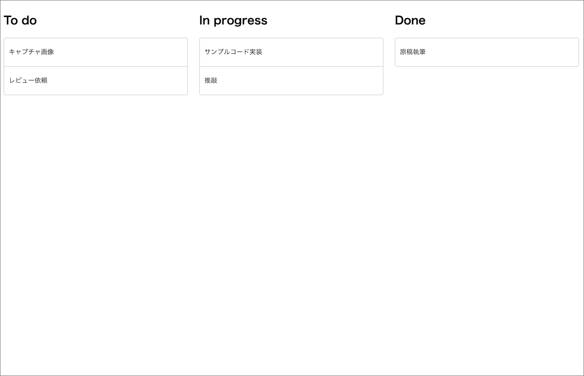Click the サンプルコード実装 text label
584x376 pixels.
[234, 52]
